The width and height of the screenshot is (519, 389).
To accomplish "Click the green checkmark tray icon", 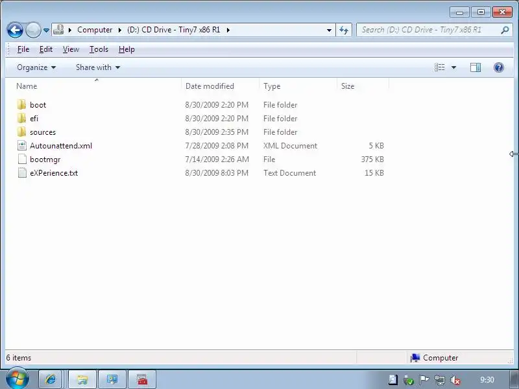I will 409,380.
